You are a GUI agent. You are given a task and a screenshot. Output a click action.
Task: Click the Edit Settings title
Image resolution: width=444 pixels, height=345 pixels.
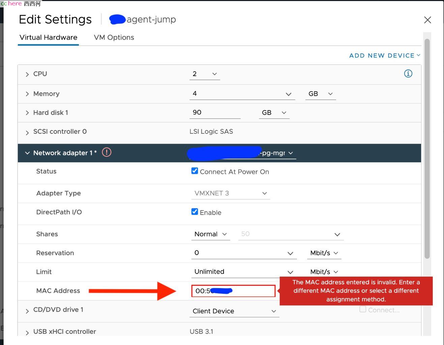coord(55,20)
